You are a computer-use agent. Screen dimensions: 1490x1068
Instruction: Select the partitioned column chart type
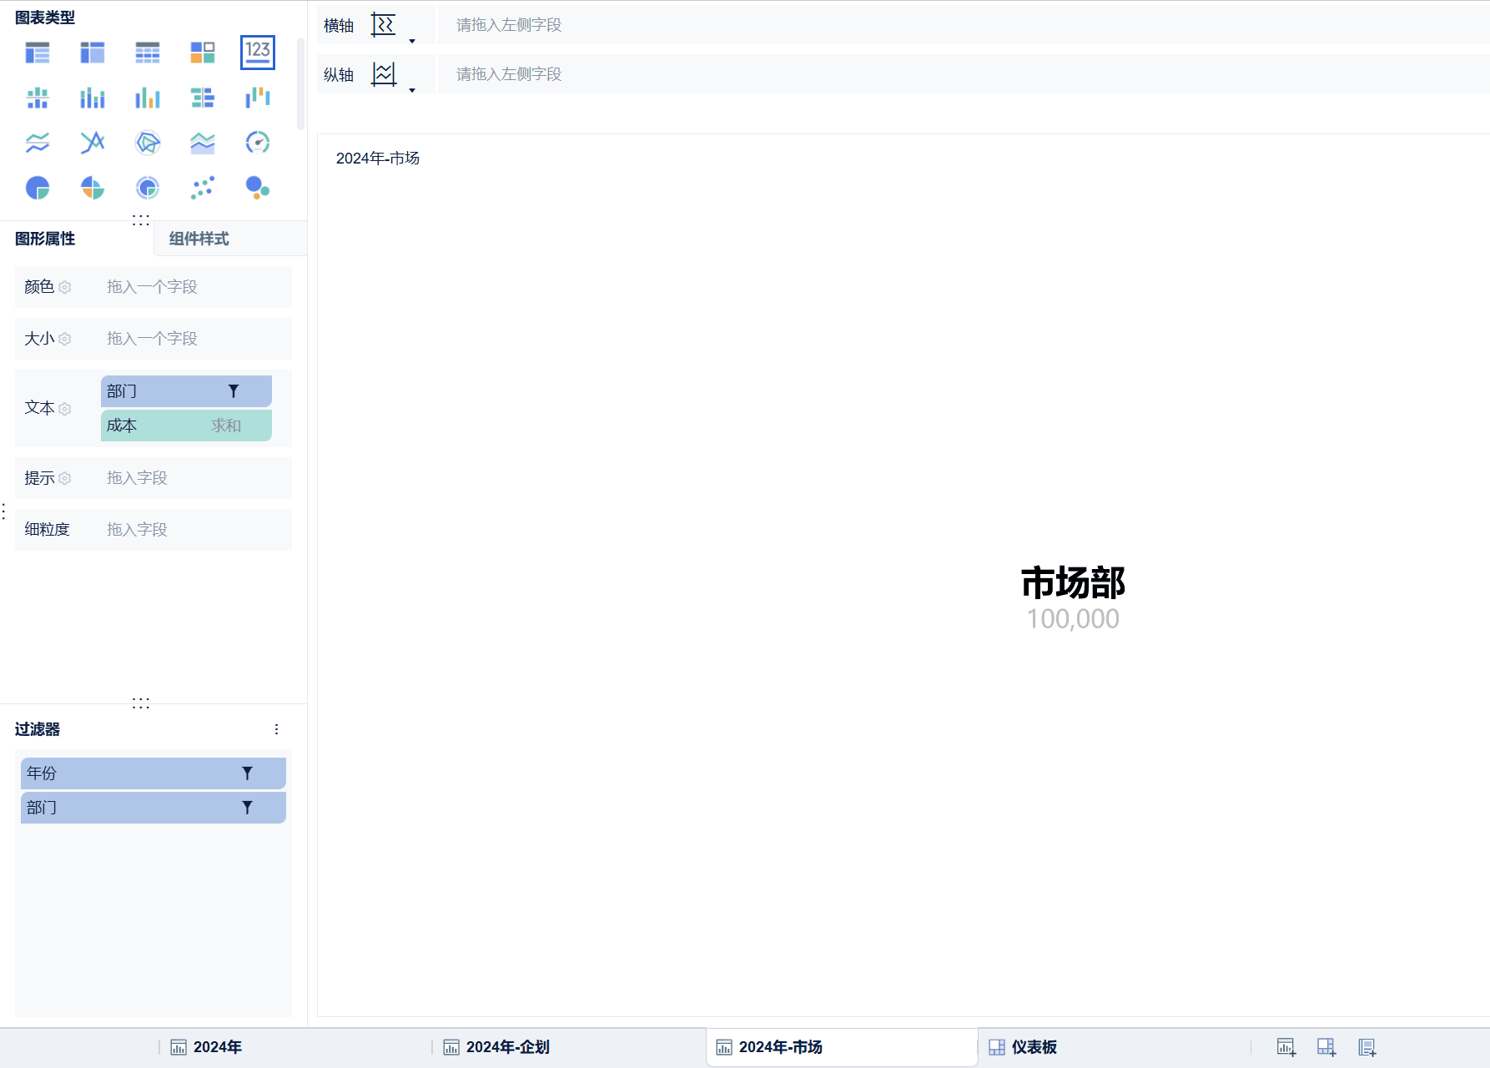click(x=38, y=98)
